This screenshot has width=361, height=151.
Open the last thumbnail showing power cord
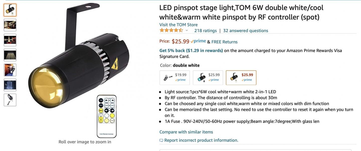[x=10, y=100]
